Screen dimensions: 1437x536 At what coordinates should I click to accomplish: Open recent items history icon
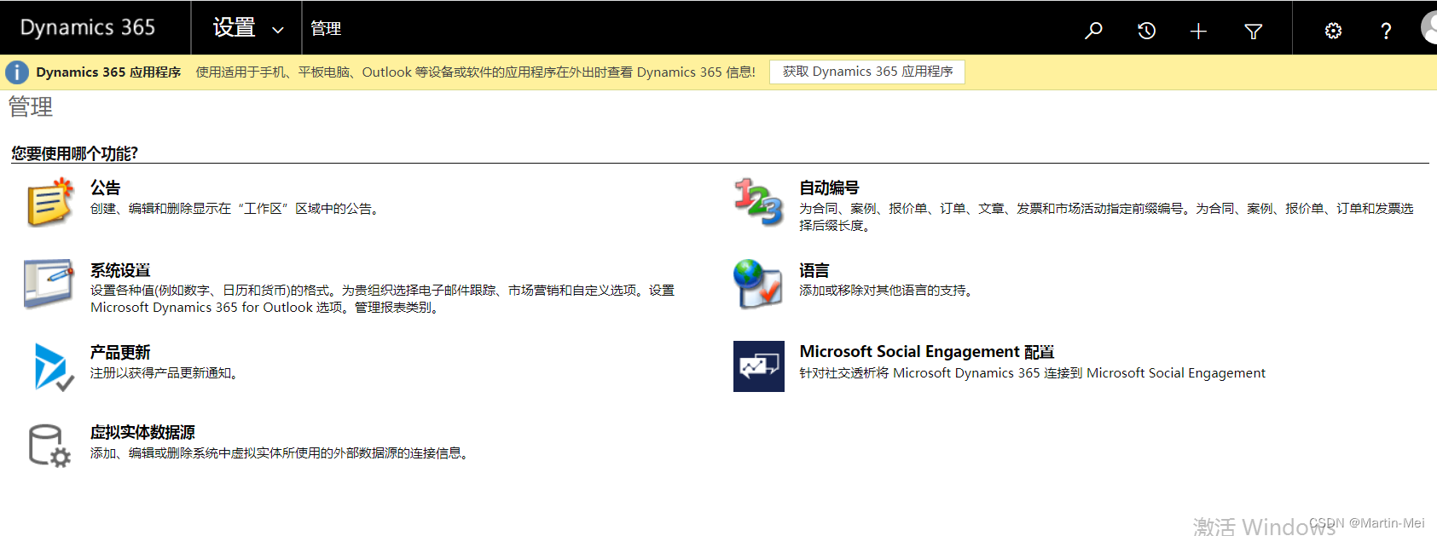1146,31
